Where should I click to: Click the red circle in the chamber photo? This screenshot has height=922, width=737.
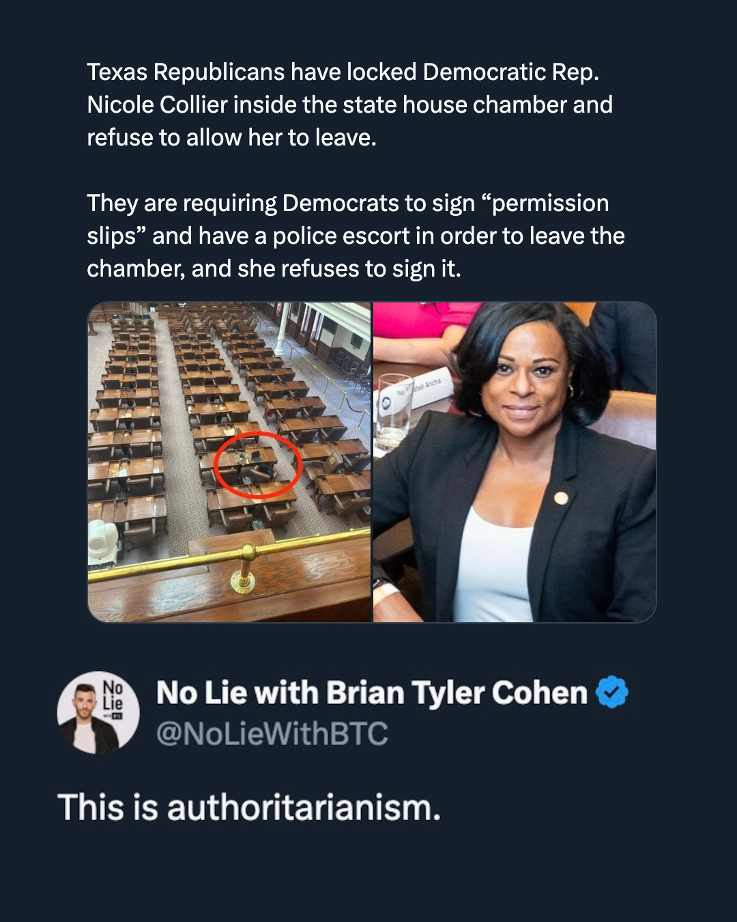[257, 464]
